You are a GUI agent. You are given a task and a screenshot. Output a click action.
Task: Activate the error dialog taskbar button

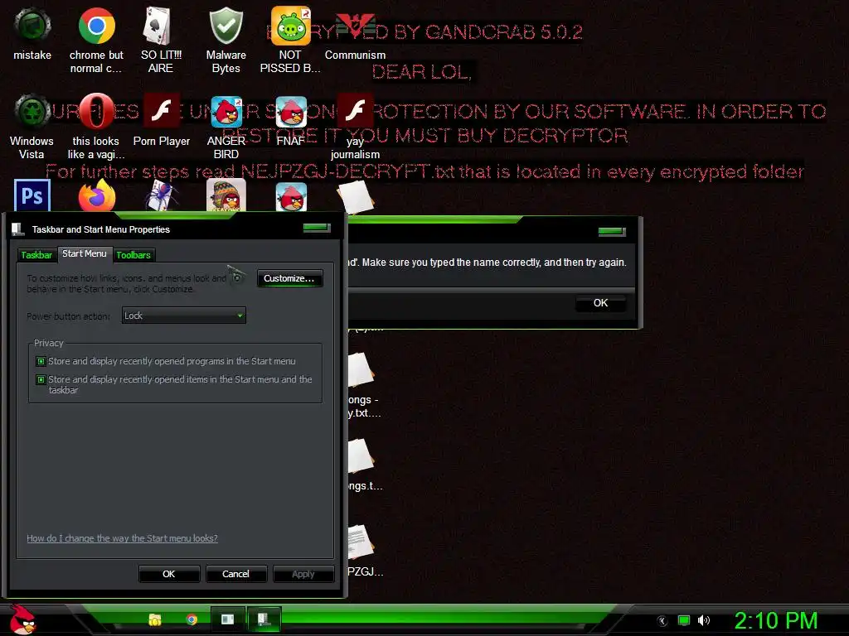pyautogui.click(x=227, y=619)
